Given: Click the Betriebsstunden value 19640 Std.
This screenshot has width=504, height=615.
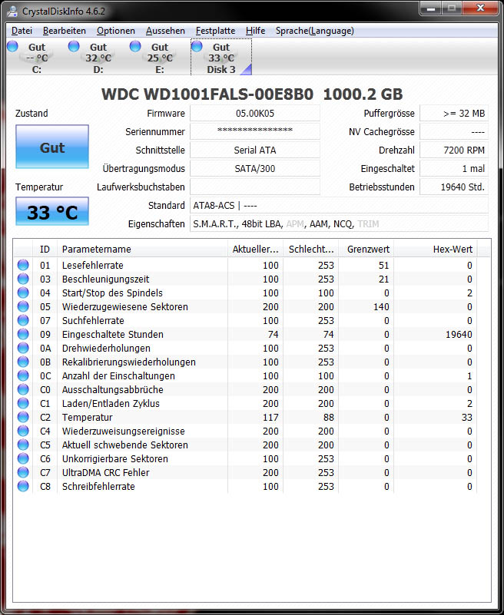Looking at the screenshot, I should (x=454, y=187).
